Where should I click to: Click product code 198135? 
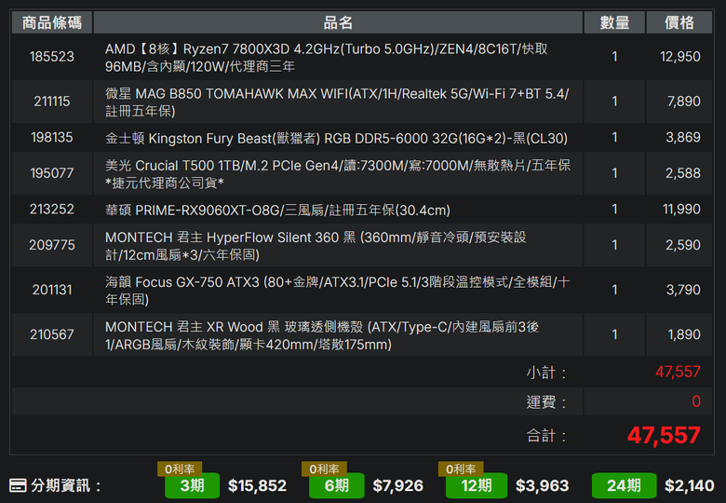coord(52,137)
